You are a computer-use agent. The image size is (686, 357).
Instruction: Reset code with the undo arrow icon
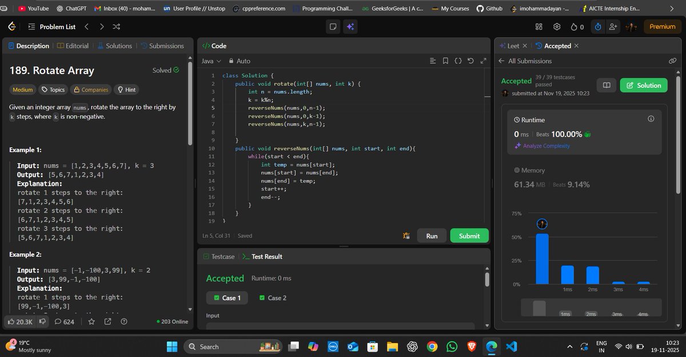470,61
